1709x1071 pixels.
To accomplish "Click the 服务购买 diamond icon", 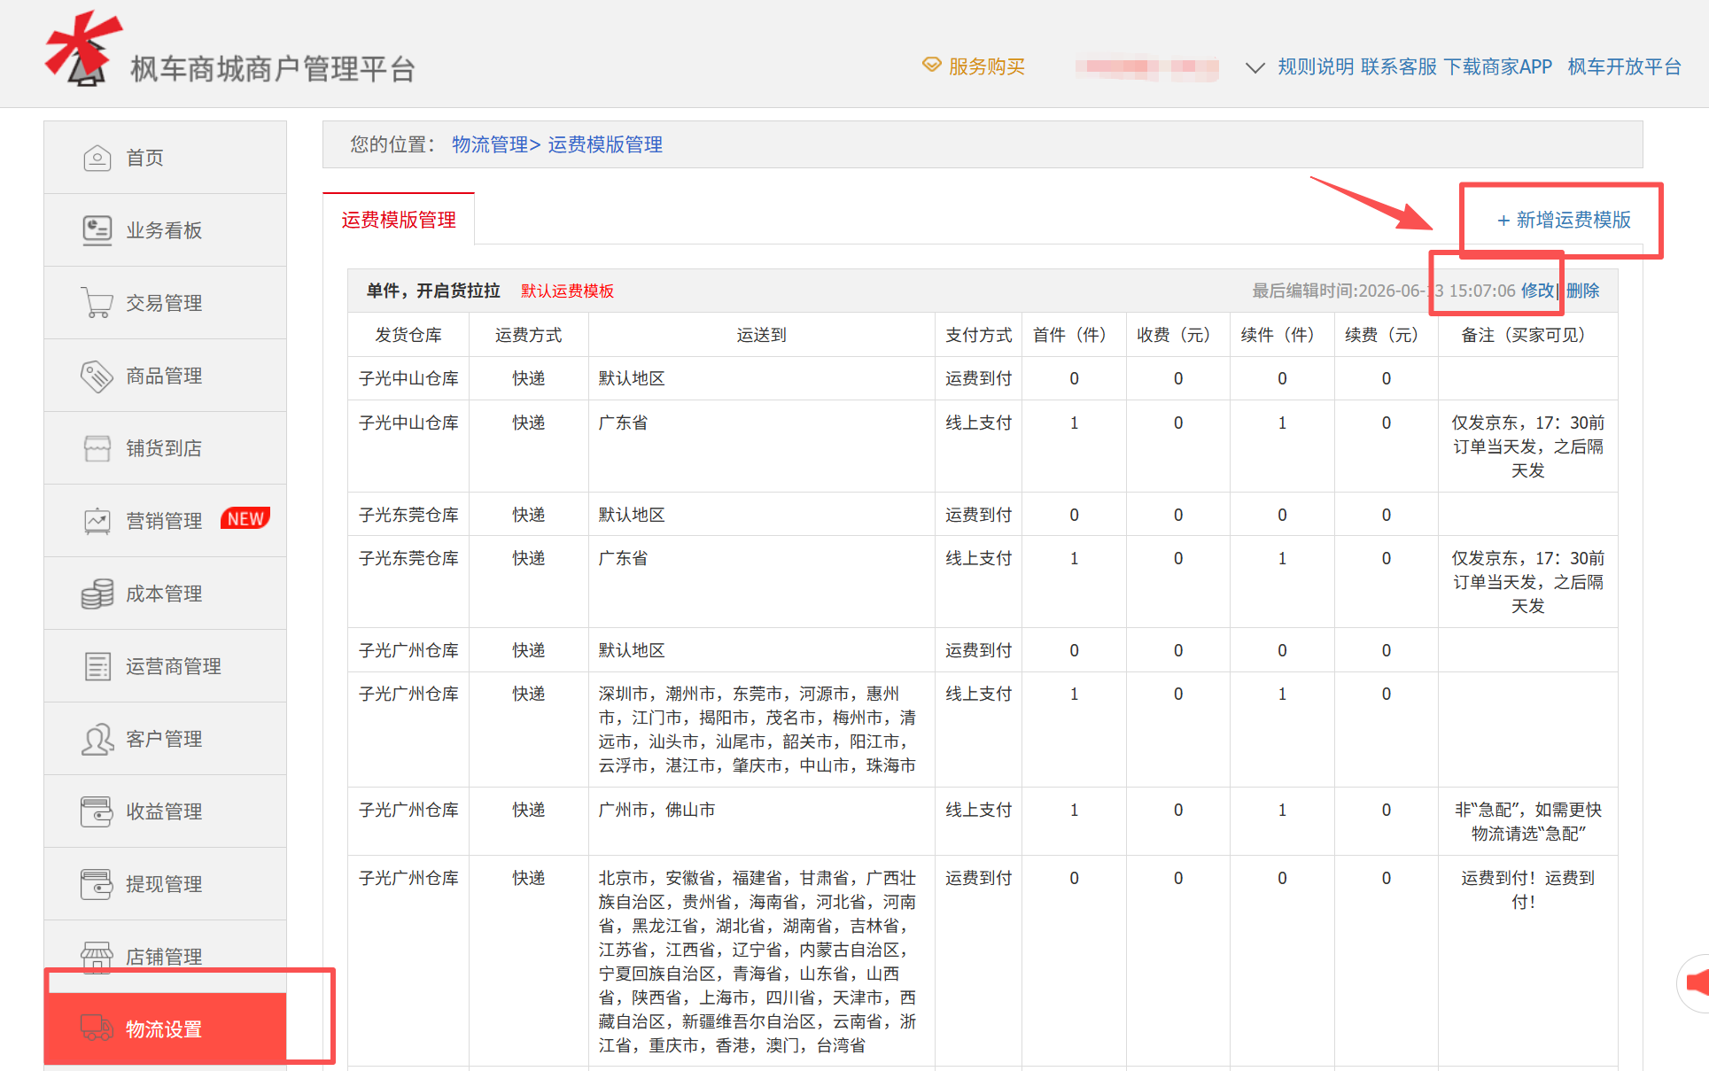I will (931, 65).
